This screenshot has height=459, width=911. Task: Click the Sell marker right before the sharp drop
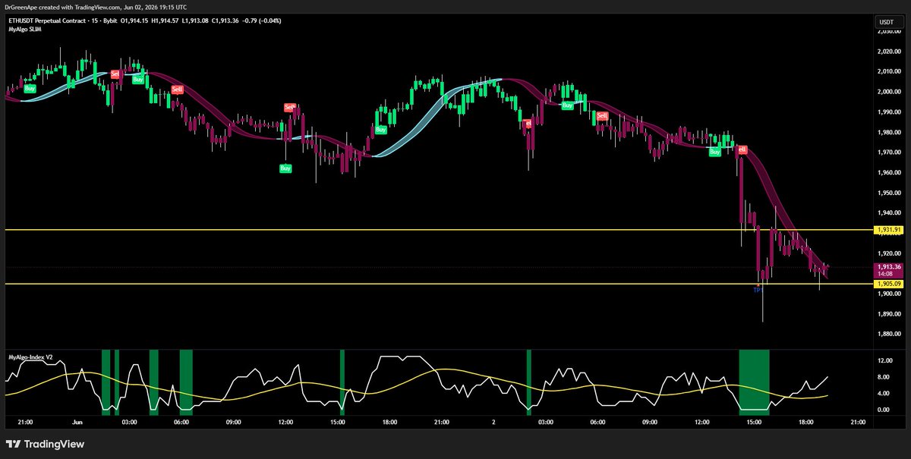pos(741,149)
